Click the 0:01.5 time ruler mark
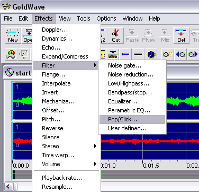199x192 pixels. pos(151,166)
